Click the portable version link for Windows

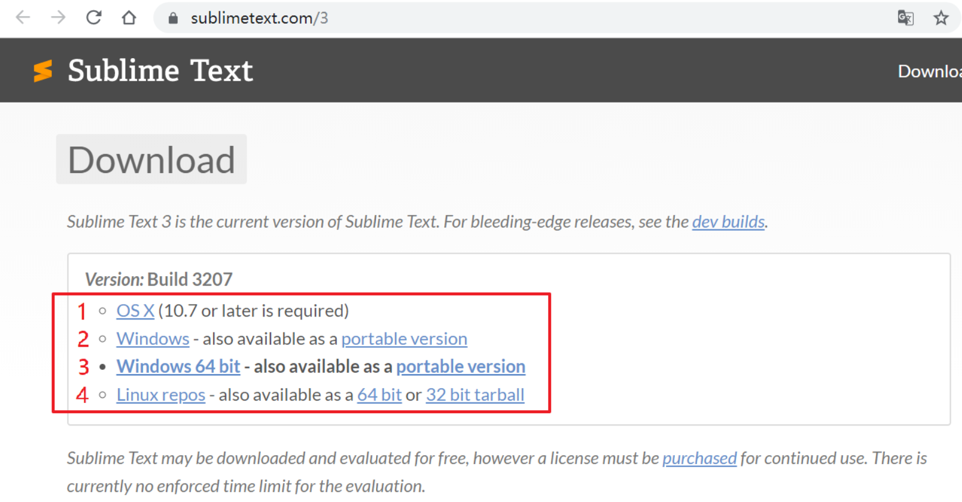[x=404, y=338]
